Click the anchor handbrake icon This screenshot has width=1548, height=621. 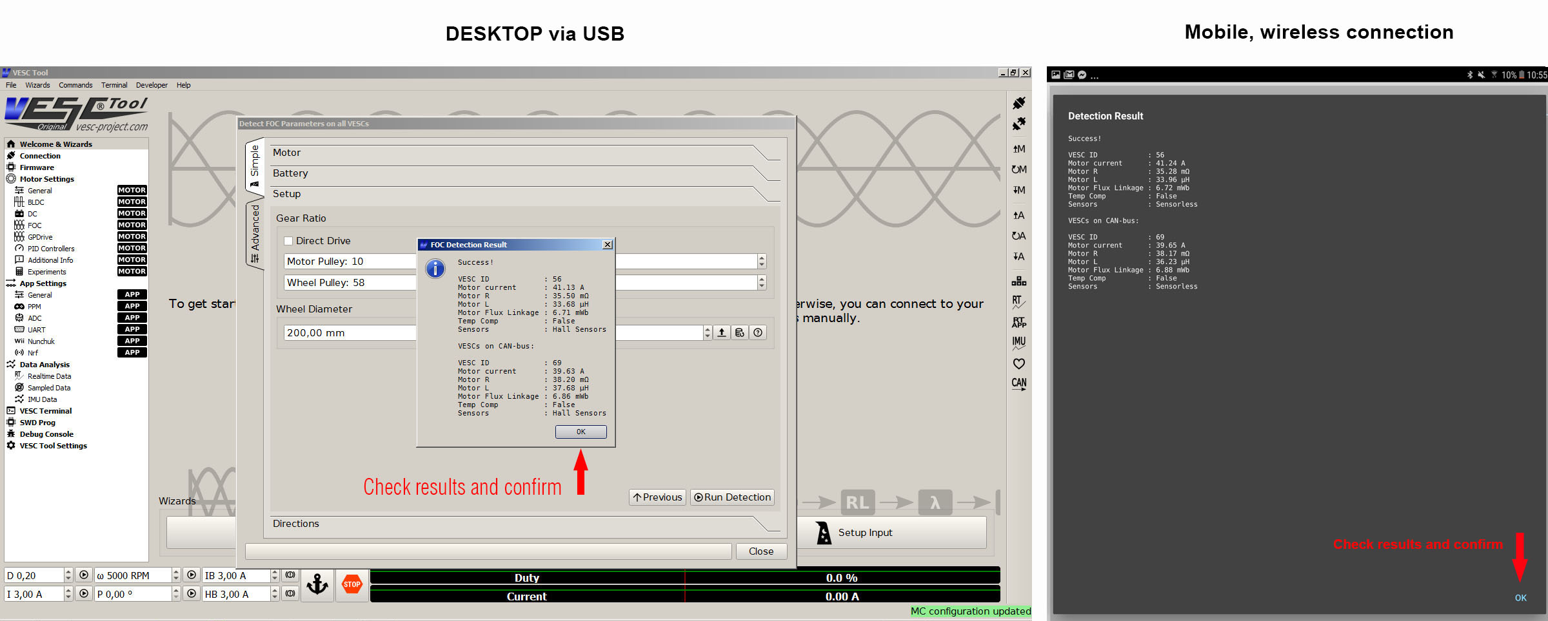(x=317, y=585)
